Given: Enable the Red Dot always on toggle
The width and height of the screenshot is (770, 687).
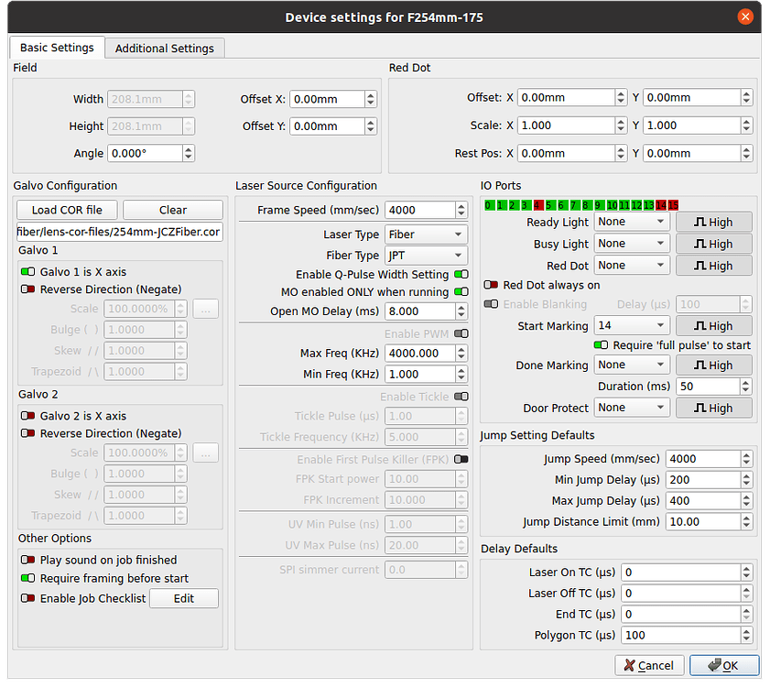Looking at the screenshot, I should click(x=491, y=283).
